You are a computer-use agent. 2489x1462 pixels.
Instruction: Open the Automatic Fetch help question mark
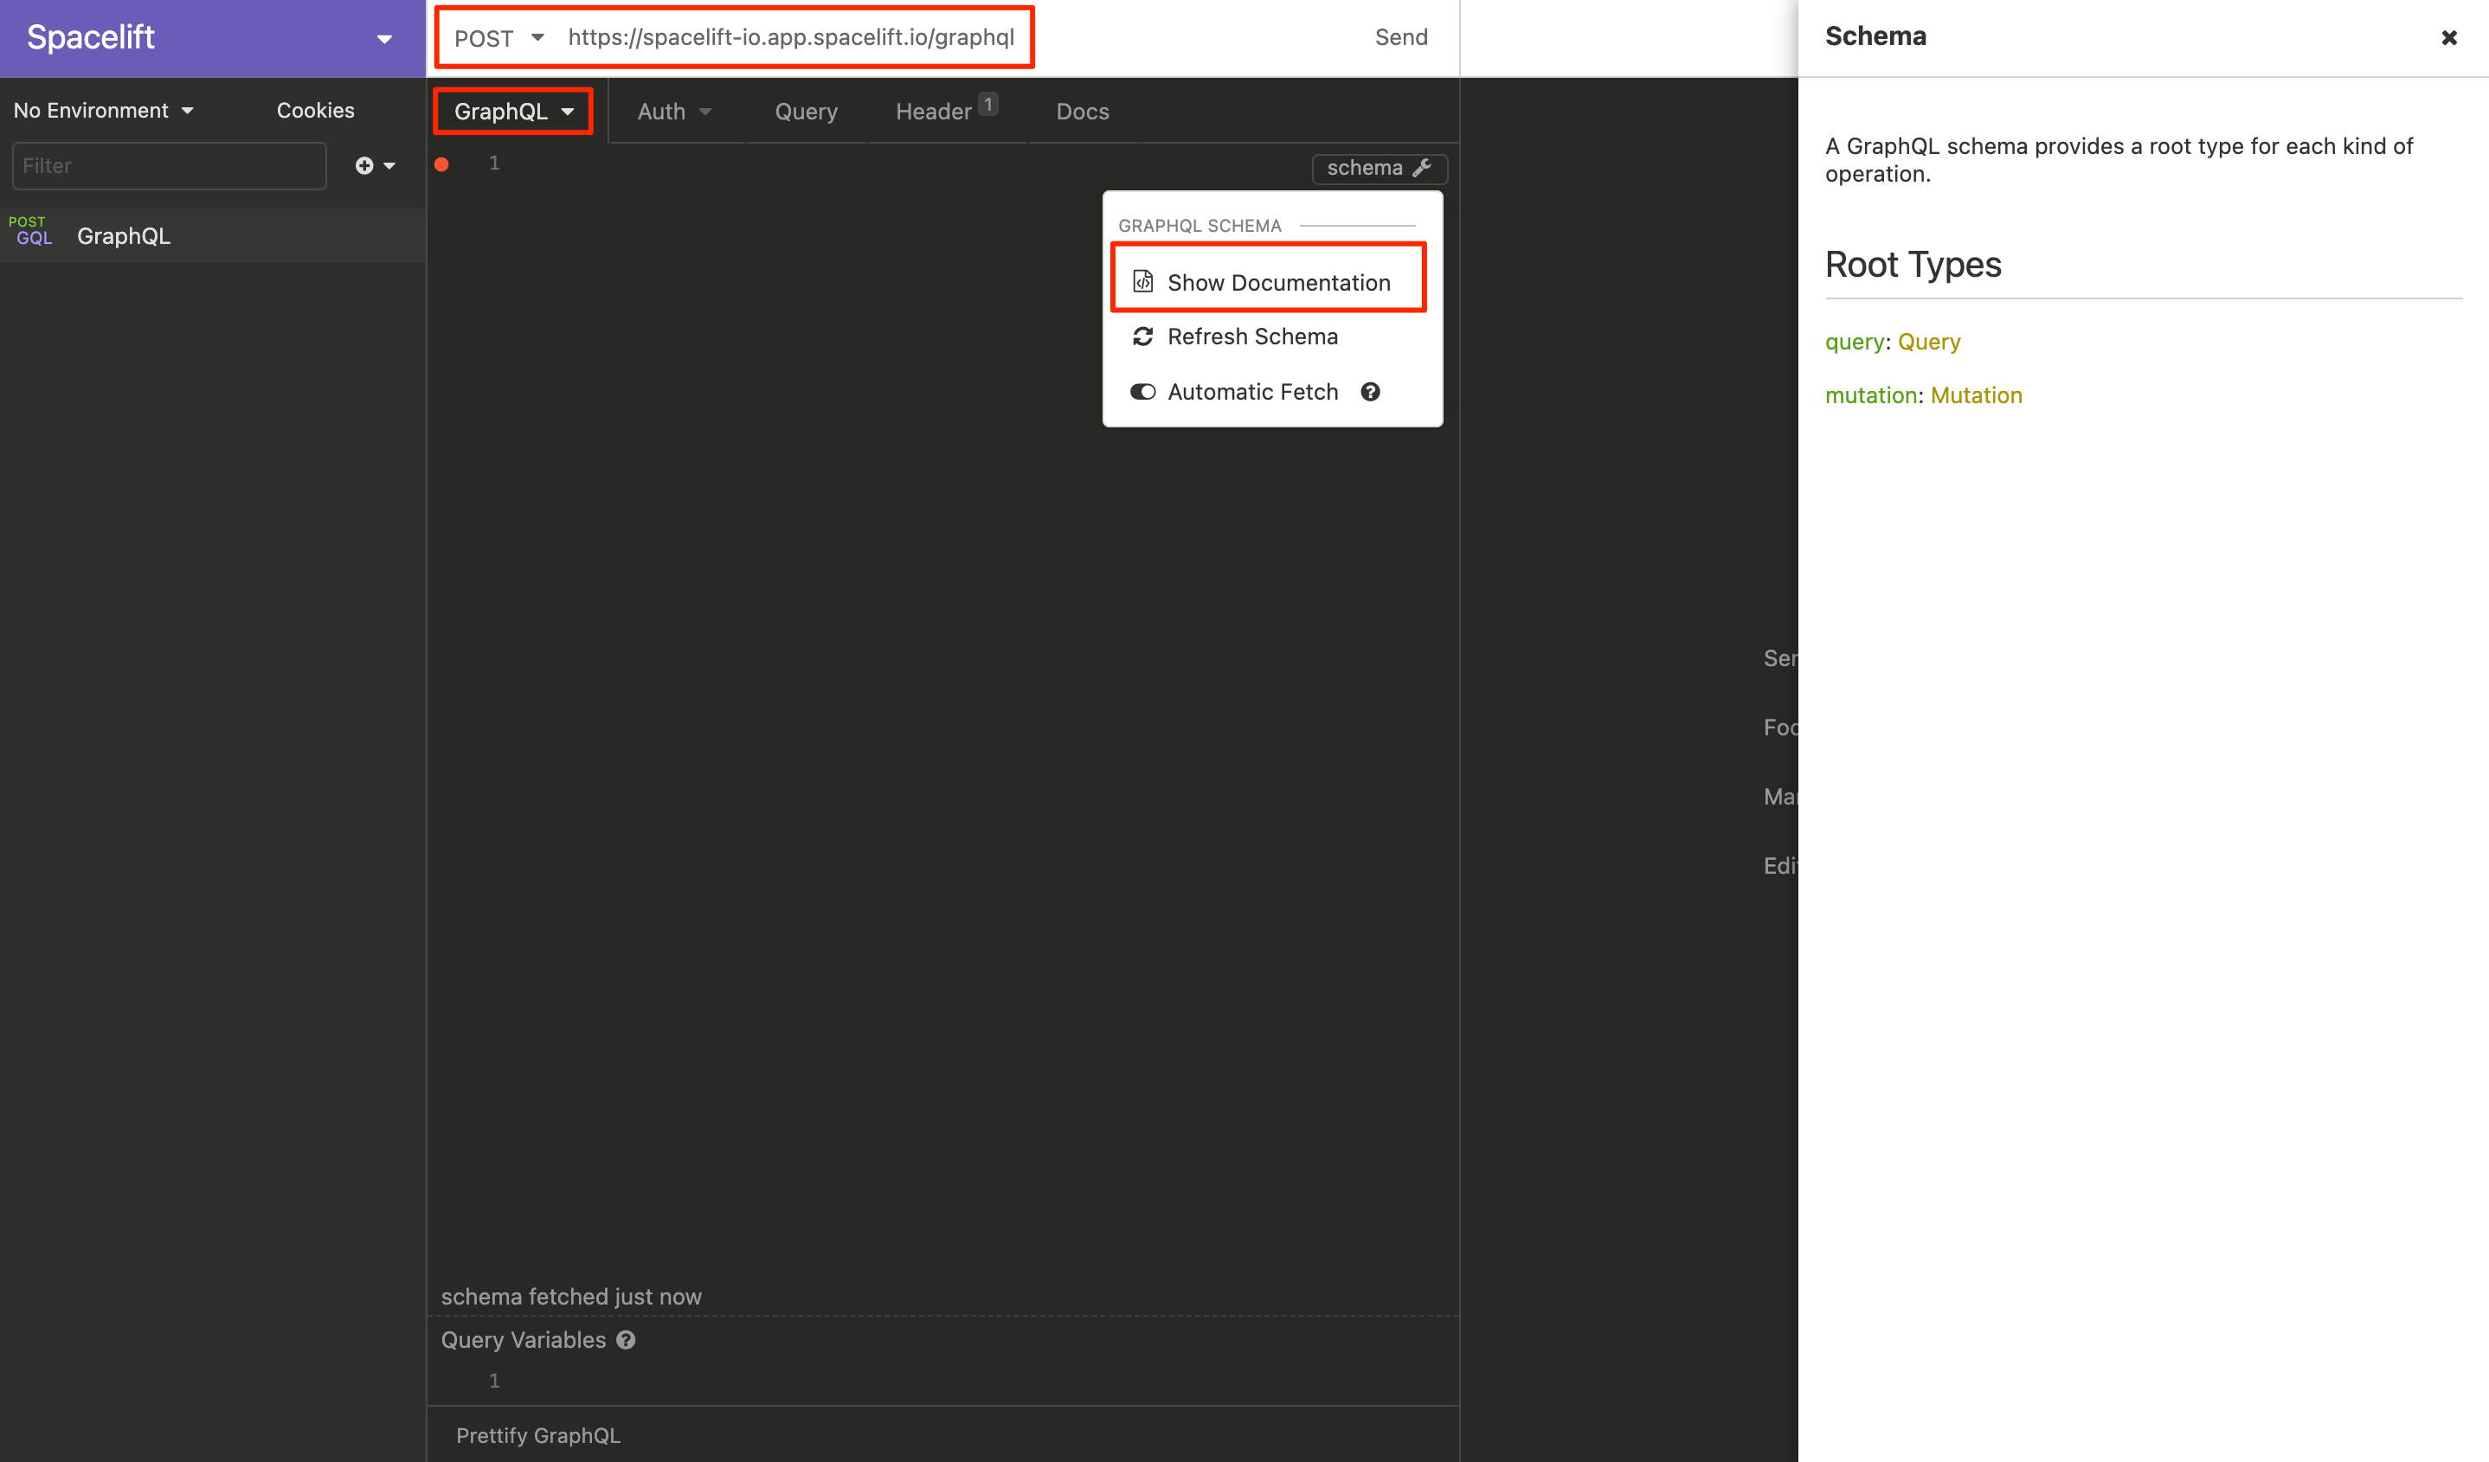point(1370,391)
